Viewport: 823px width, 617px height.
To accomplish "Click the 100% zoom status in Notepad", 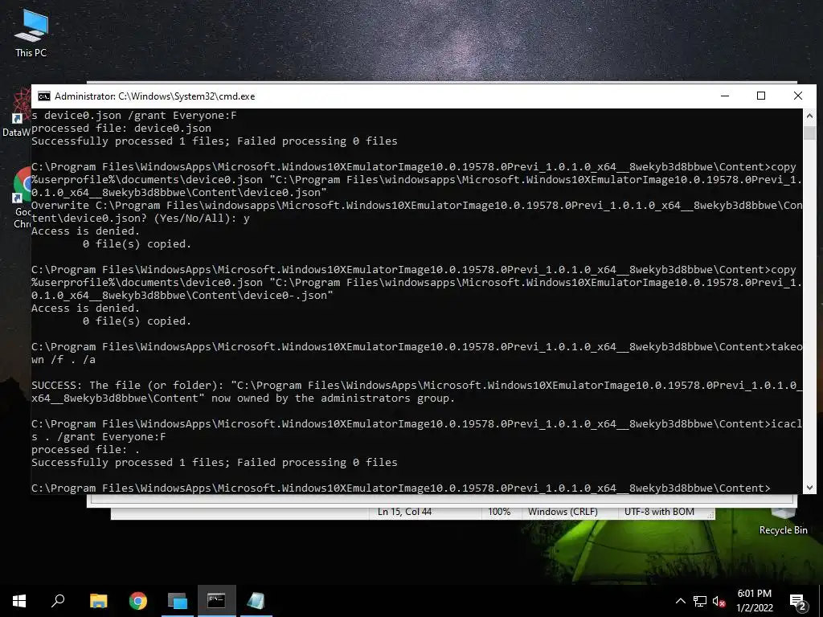I will pos(499,512).
